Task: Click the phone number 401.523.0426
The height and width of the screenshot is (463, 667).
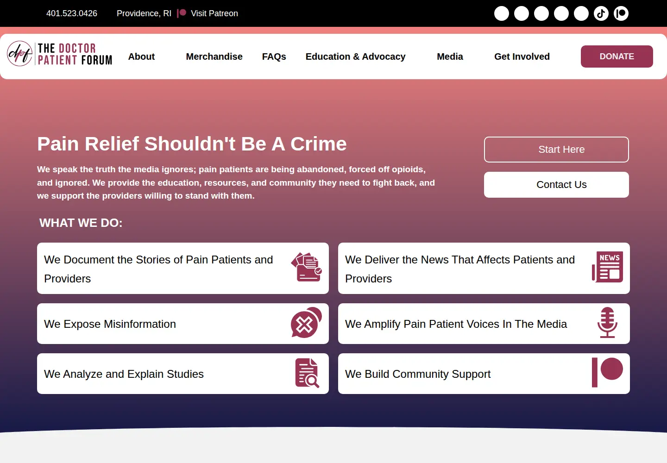Action: 72,13
